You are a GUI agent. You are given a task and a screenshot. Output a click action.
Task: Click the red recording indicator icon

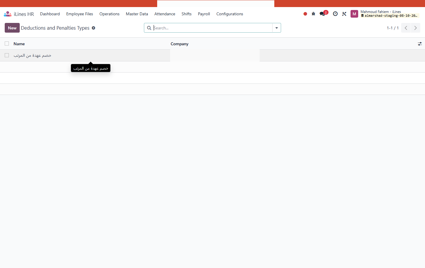click(305, 14)
